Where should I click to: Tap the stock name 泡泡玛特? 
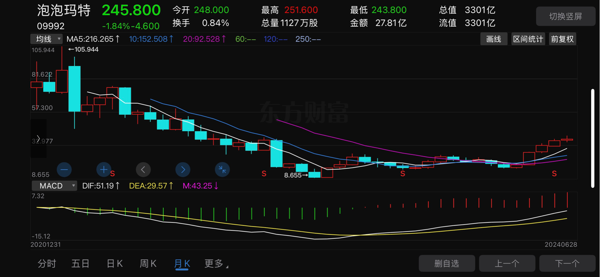(64, 10)
